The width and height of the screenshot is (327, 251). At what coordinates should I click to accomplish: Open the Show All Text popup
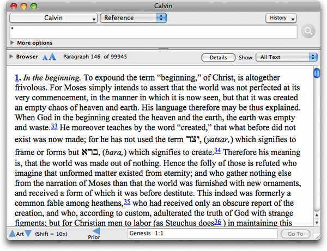coord(287,57)
